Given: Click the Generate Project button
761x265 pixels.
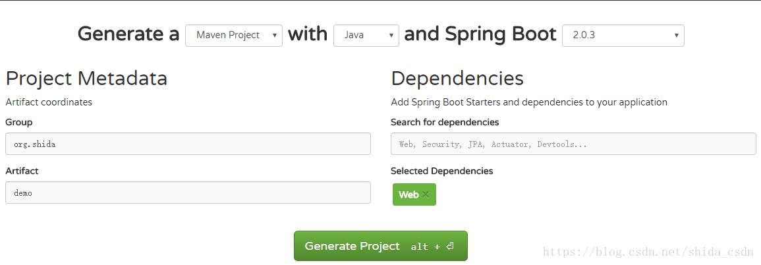Looking at the screenshot, I should (381, 246).
